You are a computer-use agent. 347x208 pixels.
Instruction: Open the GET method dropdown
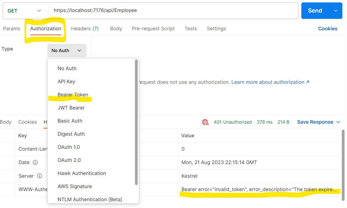[24, 11]
